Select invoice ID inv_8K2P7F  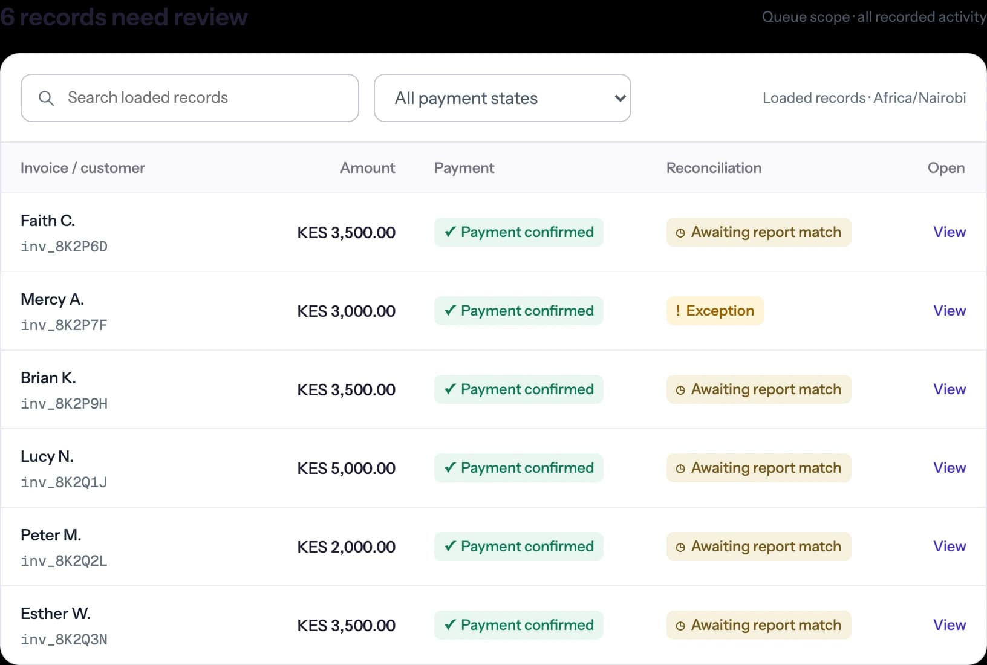coord(64,325)
